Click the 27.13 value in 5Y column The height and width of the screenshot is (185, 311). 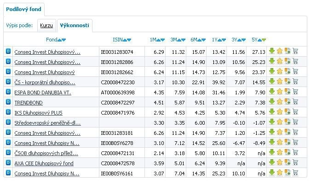click(259, 52)
